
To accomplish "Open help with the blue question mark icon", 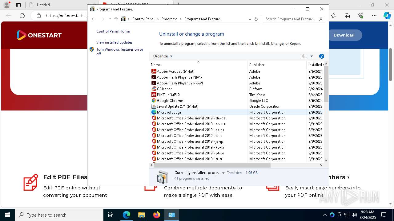I will (x=322, y=56).
